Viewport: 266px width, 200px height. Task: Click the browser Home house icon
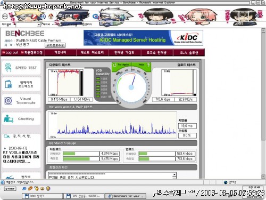click(x=51, y=17)
